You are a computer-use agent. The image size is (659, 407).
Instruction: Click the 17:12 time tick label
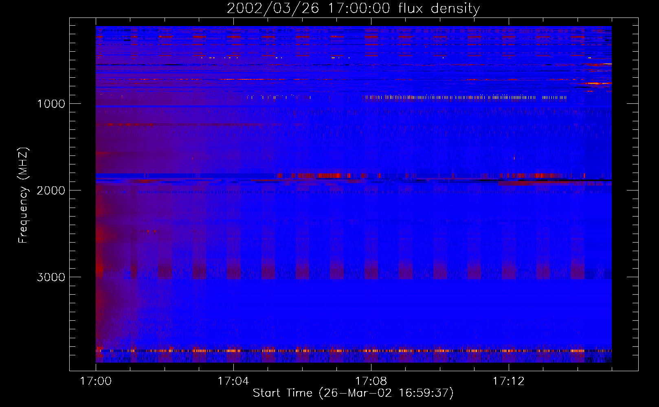(x=509, y=381)
